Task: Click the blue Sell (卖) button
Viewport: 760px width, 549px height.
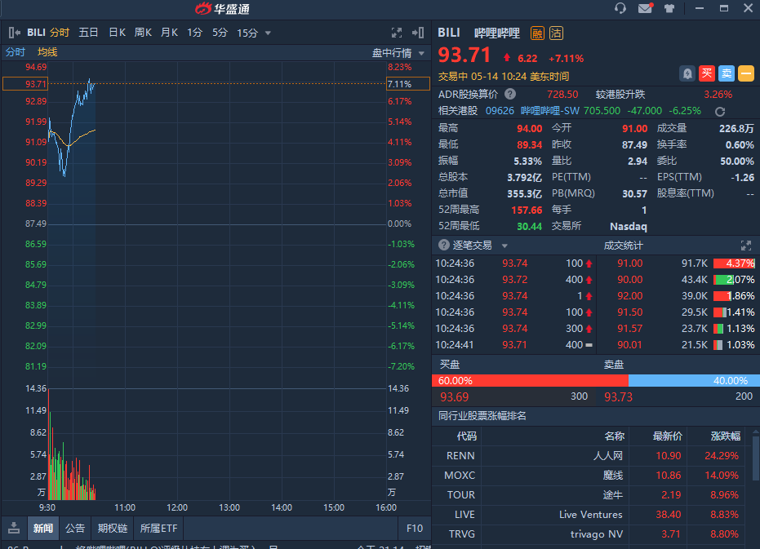Action: tap(726, 73)
